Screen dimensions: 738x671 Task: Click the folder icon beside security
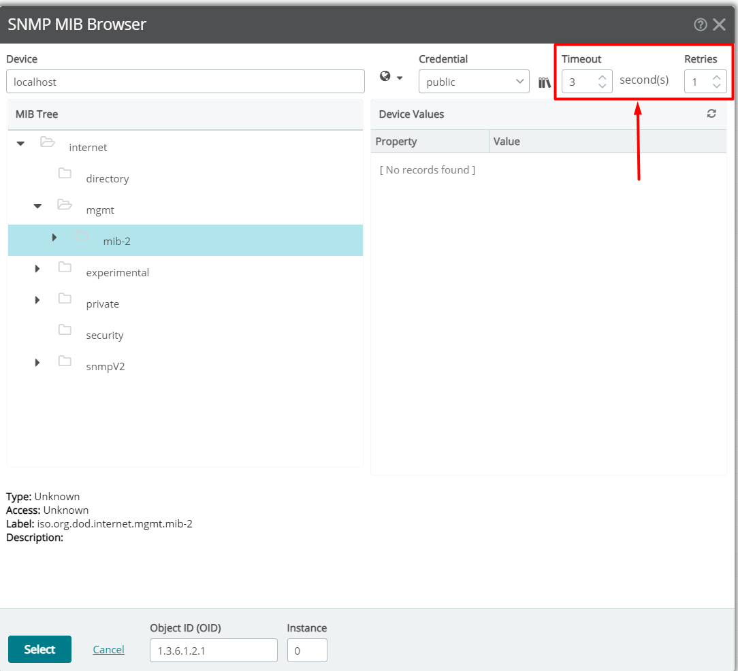pos(65,330)
